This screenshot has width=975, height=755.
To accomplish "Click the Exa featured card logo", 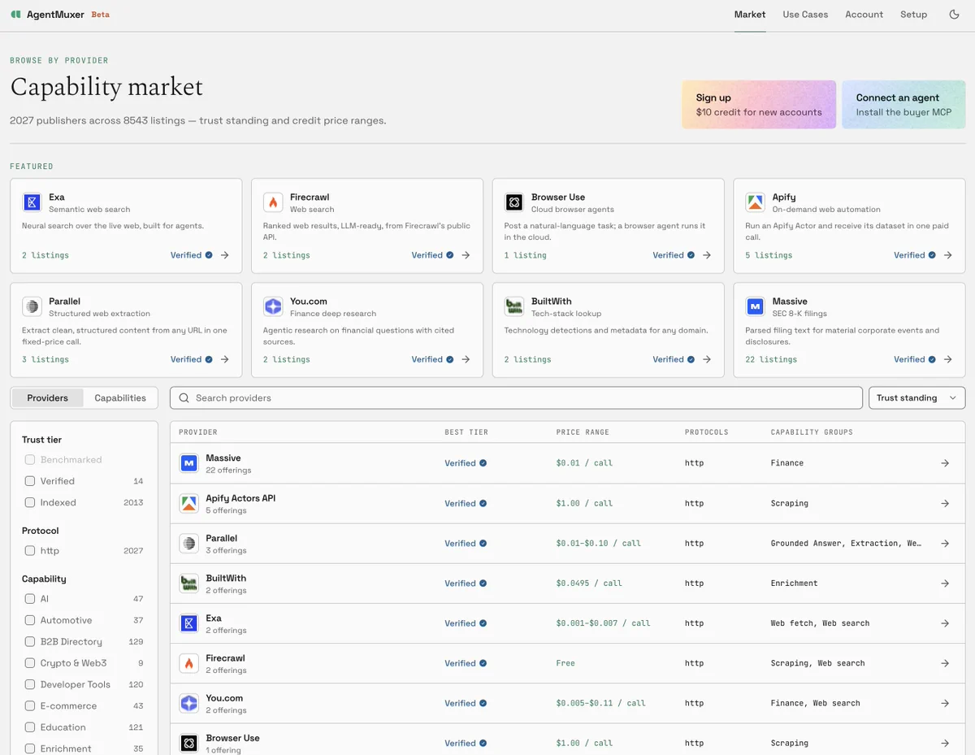I will (32, 202).
